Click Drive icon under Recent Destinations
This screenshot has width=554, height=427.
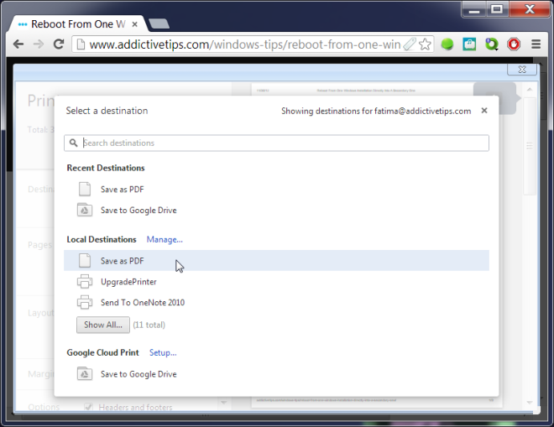85,210
